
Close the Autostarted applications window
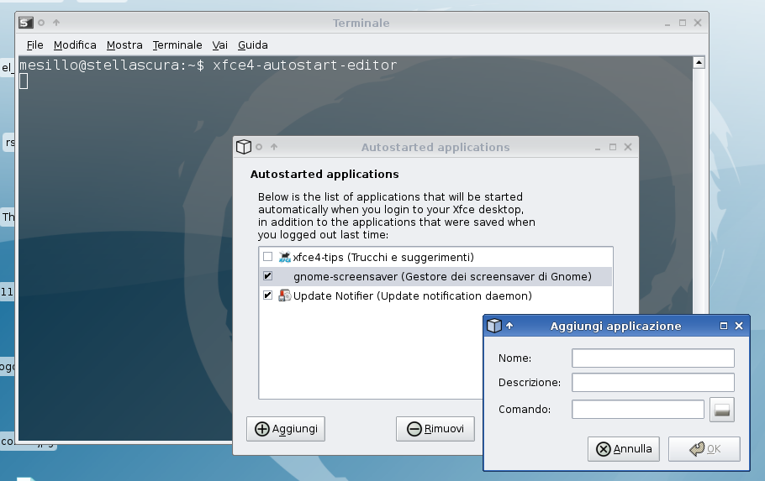tap(628, 147)
